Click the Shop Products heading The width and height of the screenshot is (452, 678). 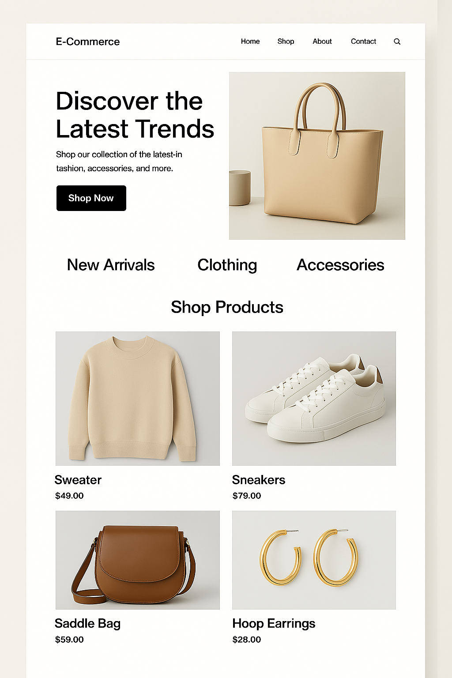click(227, 307)
